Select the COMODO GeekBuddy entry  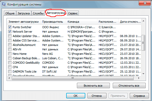click(26, 63)
